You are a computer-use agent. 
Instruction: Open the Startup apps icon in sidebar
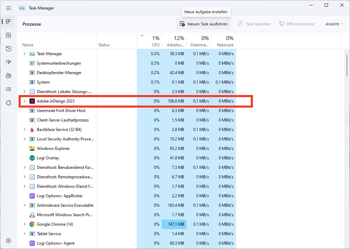pyautogui.click(x=8, y=62)
